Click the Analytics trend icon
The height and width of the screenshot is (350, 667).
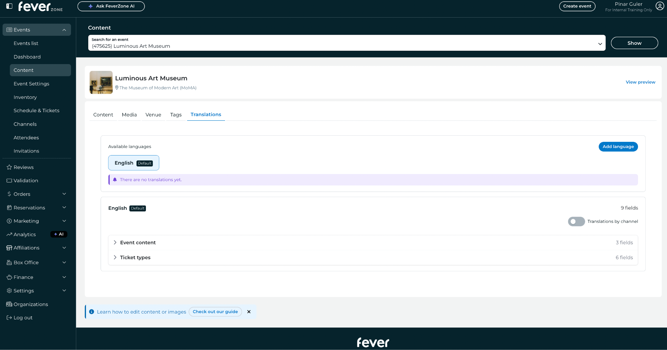[x=9, y=234]
